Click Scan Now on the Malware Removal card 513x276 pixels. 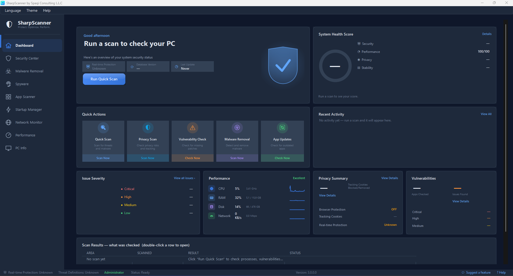coord(237,158)
